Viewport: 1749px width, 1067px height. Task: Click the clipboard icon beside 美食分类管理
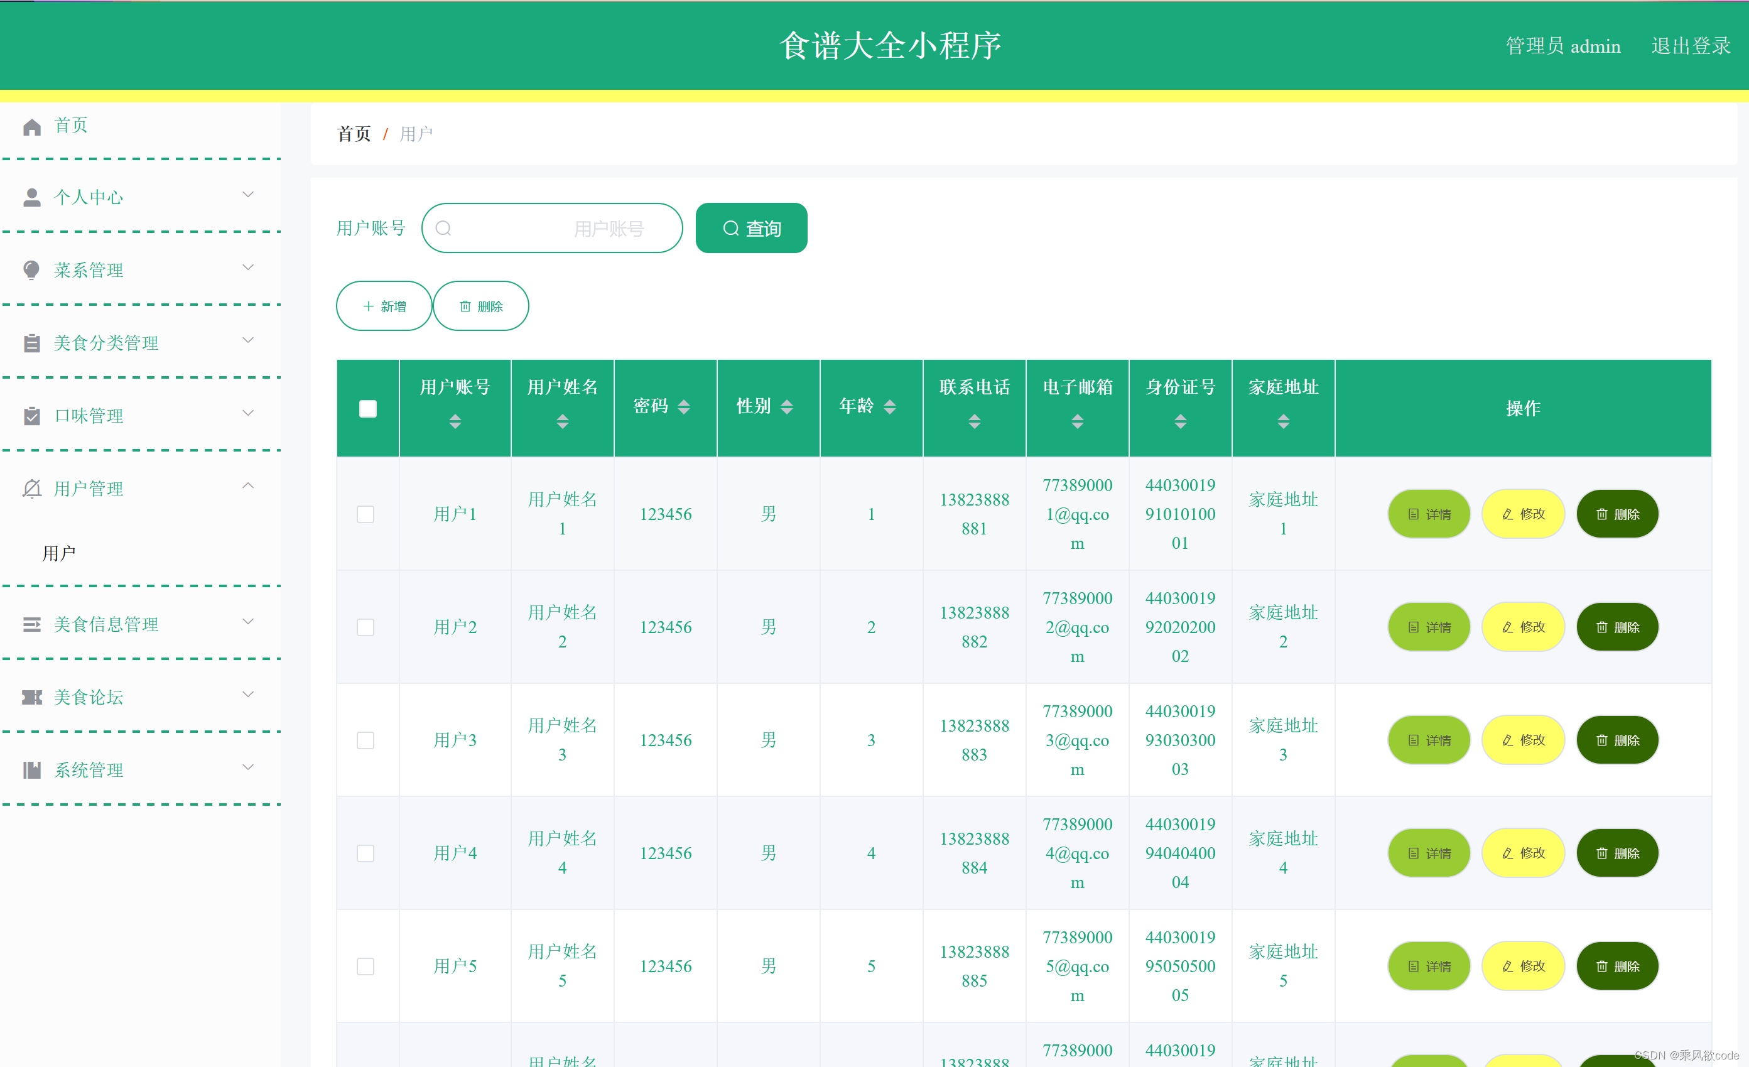(31, 344)
